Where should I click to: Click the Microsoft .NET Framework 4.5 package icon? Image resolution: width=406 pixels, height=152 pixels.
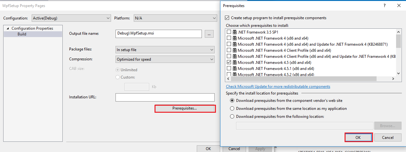(x=235, y=62)
